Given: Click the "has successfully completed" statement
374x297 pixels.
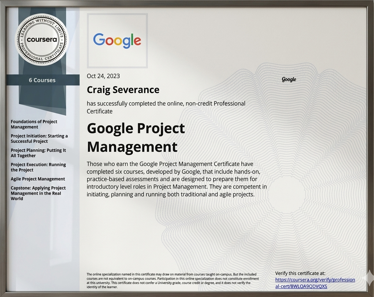Looking at the screenshot, I should 166,107.
